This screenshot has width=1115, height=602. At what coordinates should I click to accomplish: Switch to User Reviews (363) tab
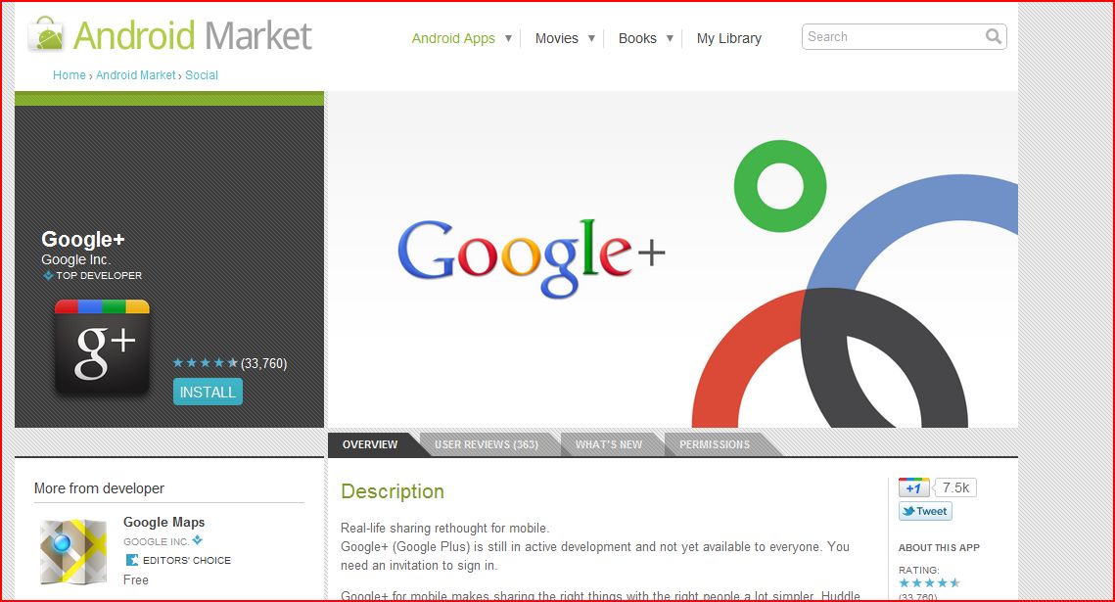point(487,444)
